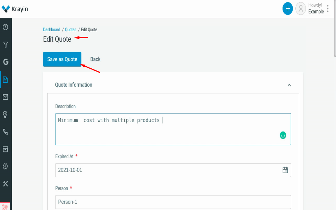336x210 pixels.
Task: Select the wrench configuration icon
Action: pos(6,184)
